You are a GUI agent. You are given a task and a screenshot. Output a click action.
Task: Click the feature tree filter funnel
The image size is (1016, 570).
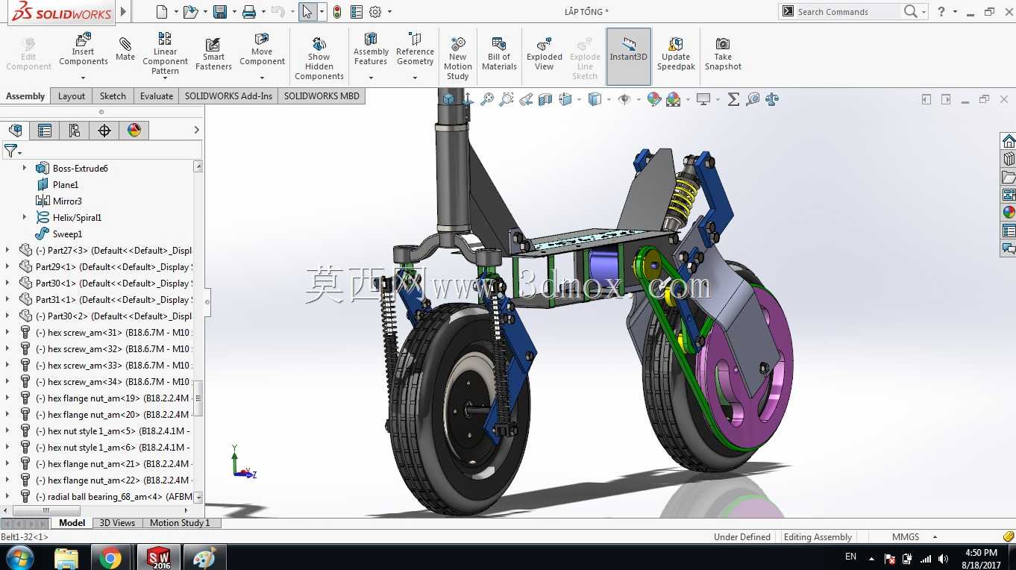[10, 151]
